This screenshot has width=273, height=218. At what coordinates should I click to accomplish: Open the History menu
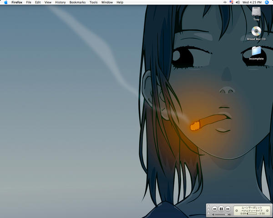[60, 2]
